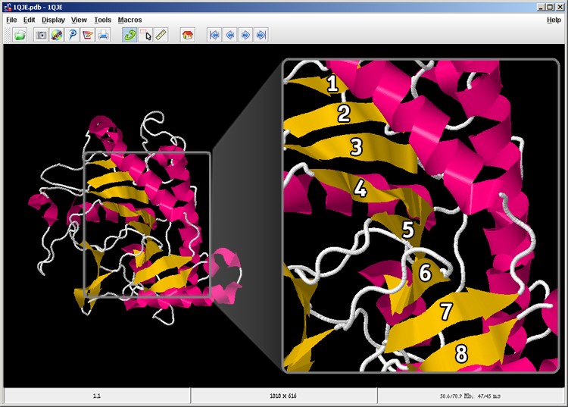
Task: Expand the Tools menu
Action: (102, 20)
